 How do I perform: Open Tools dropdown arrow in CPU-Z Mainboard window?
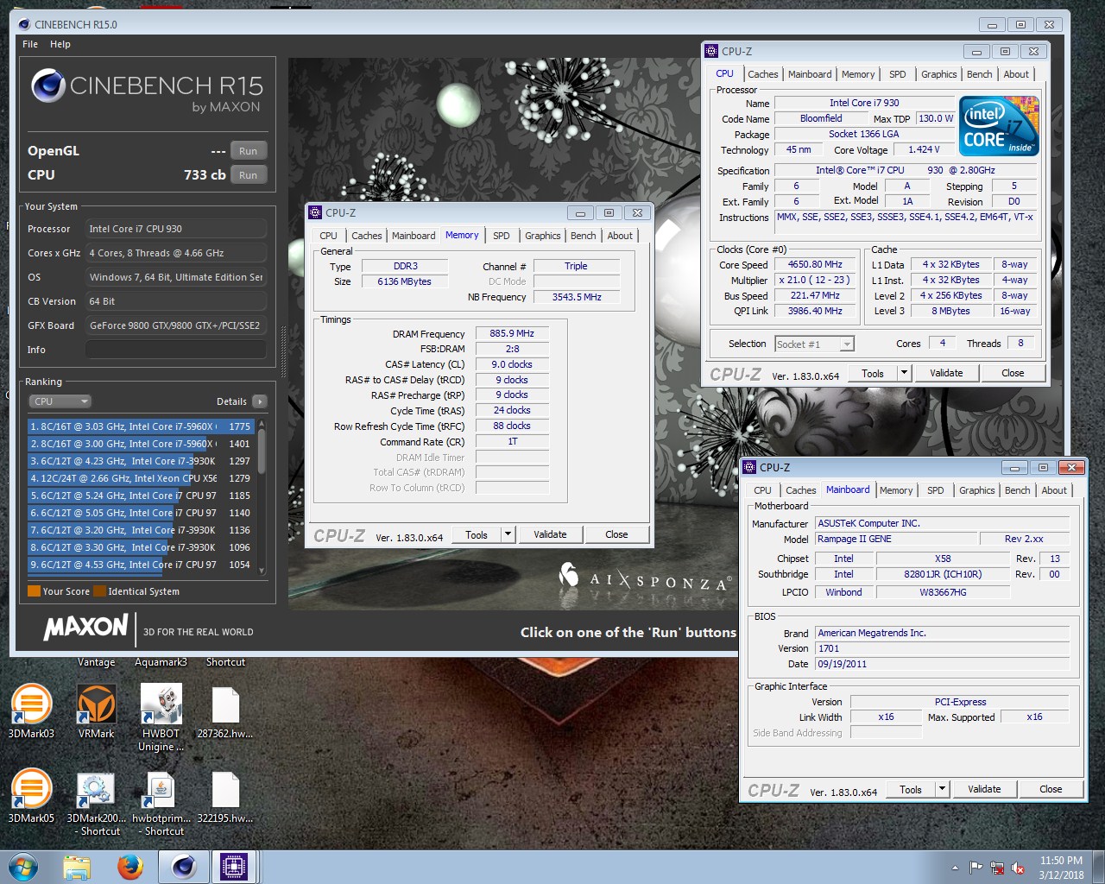coord(943,789)
